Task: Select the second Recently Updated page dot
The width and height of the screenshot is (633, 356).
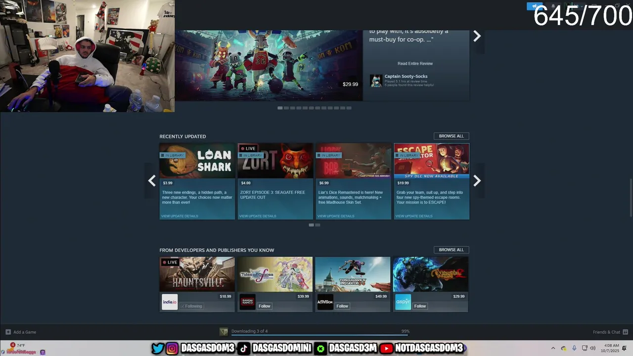Action: 317,225
